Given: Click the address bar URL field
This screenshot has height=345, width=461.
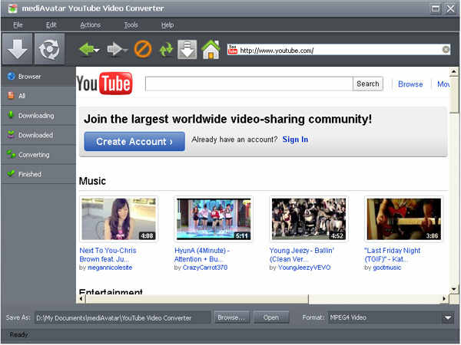Looking at the screenshot, I should coord(340,51).
